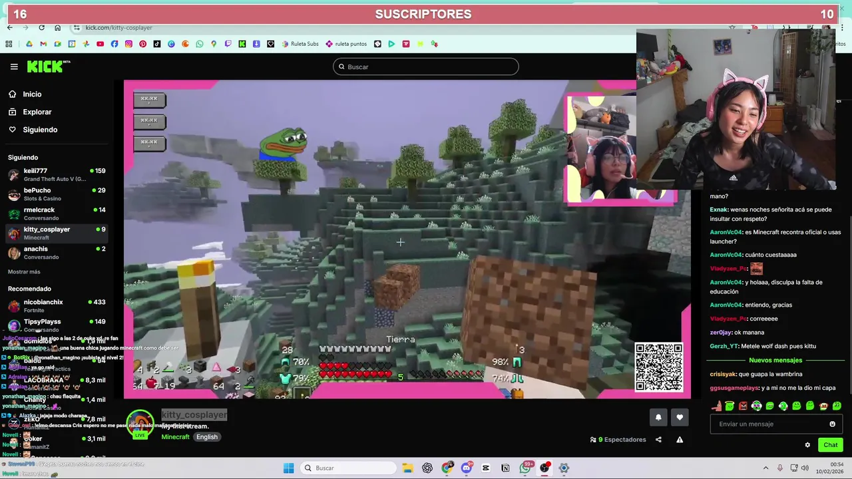Image resolution: width=852 pixels, height=479 pixels.
Task: Reload the page with refresh icon
Action: [41, 27]
